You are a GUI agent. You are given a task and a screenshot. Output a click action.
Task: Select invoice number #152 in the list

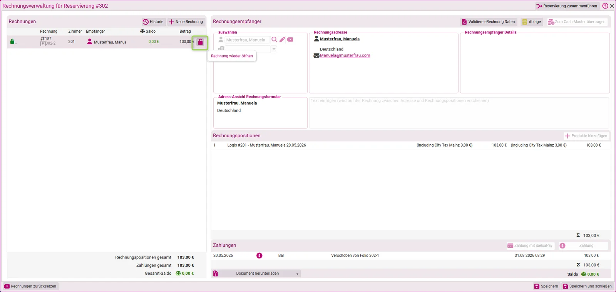click(46, 38)
